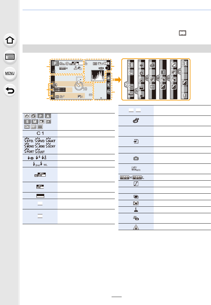Click the large P mode indicator on screen diagram
This screenshot has width=211, height=305.
[x=55, y=63]
